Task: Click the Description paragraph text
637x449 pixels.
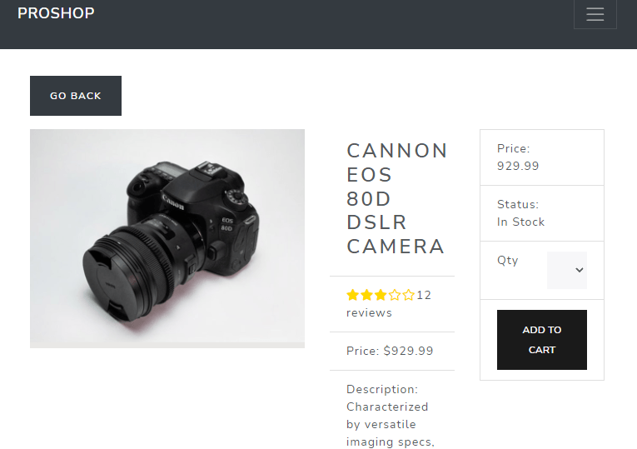Action: [390, 415]
